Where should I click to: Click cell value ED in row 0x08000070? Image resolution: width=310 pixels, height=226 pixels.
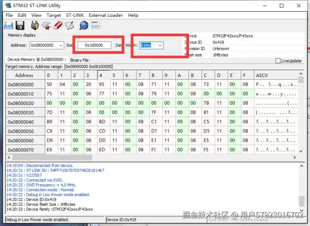104,150
